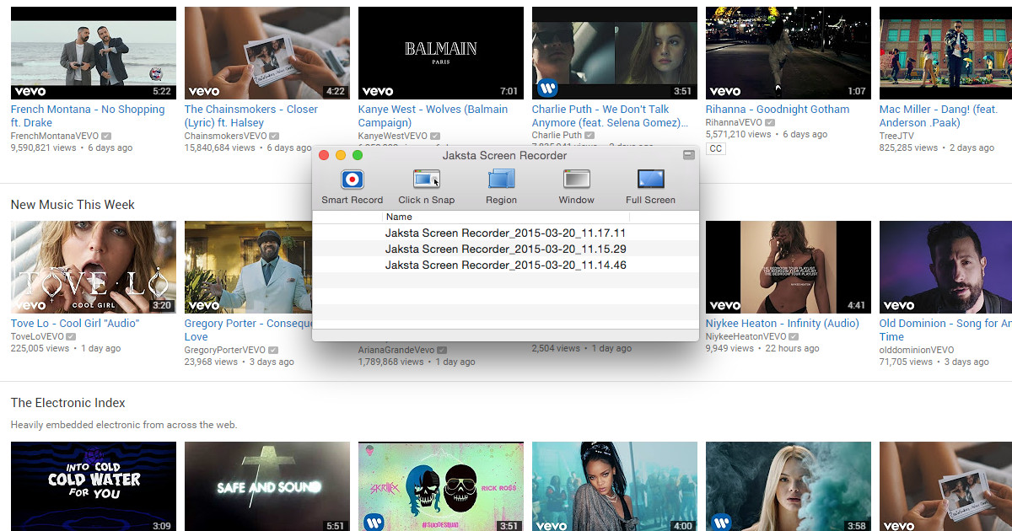Image resolution: width=1012 pixels, height=531 pixels.
Task: Open the New Music This Week section heading
Action: click(x=73, y=205)
